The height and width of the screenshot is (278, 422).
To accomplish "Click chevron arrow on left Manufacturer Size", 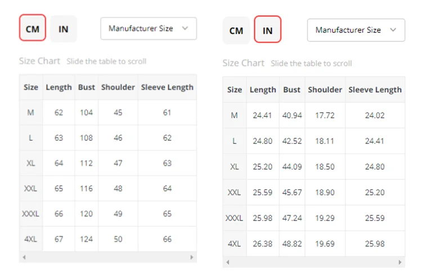I will (x=185, y=28).
